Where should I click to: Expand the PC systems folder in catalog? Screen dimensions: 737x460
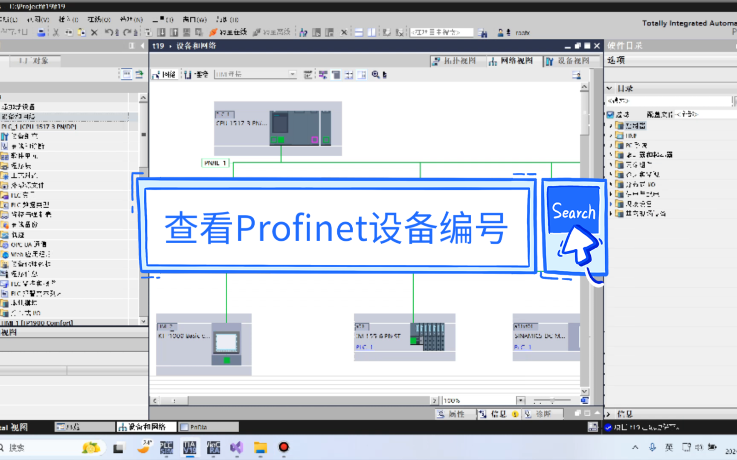(611, 145)
